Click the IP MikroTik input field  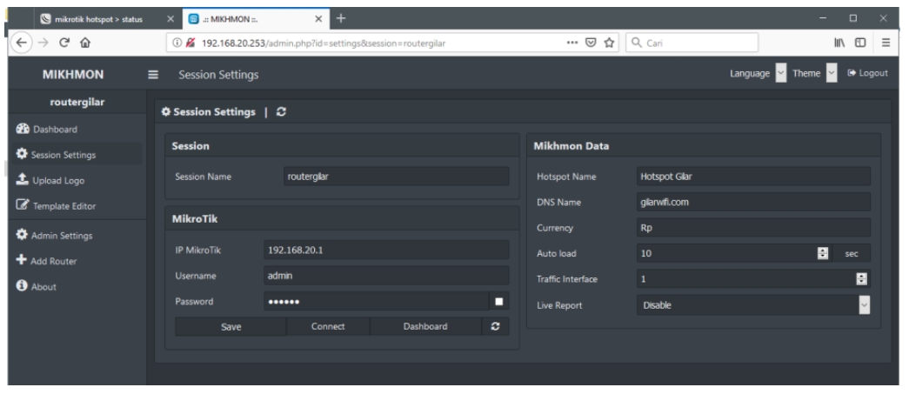pos(387,250)
